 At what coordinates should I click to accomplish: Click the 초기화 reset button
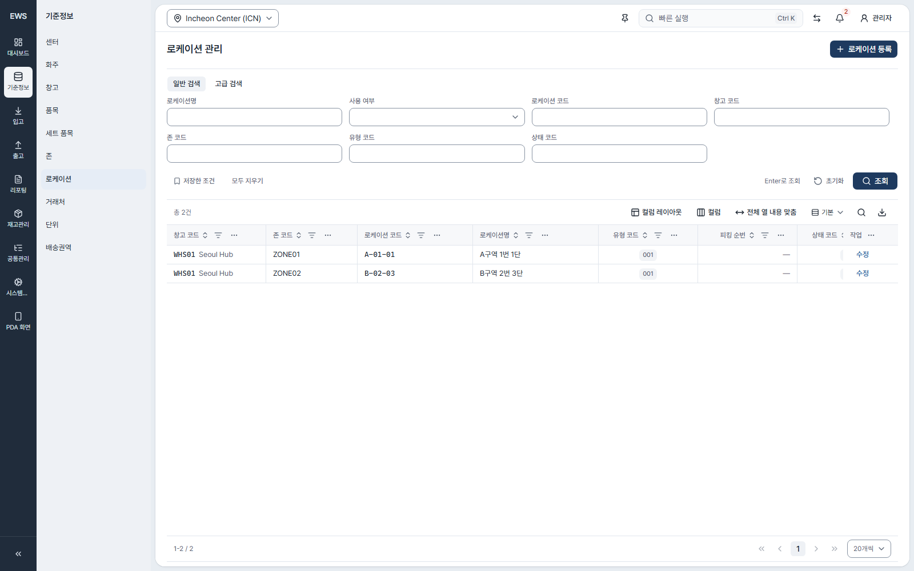coord(829,181)
